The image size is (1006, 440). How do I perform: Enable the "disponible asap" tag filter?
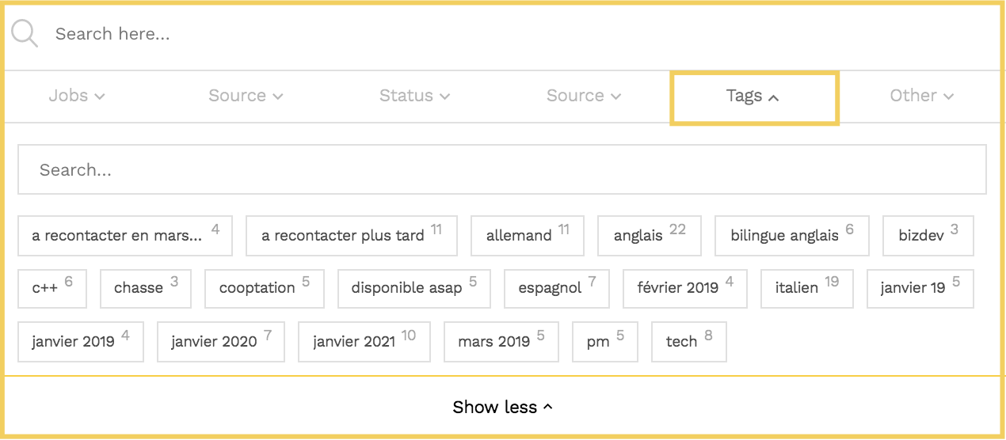click(413, 288)
